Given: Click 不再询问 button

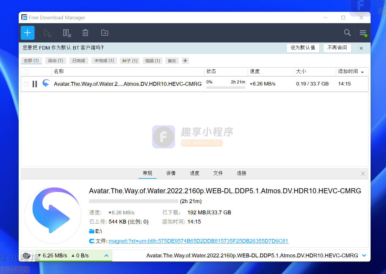Looking at the screenshot, I should 337,48.
